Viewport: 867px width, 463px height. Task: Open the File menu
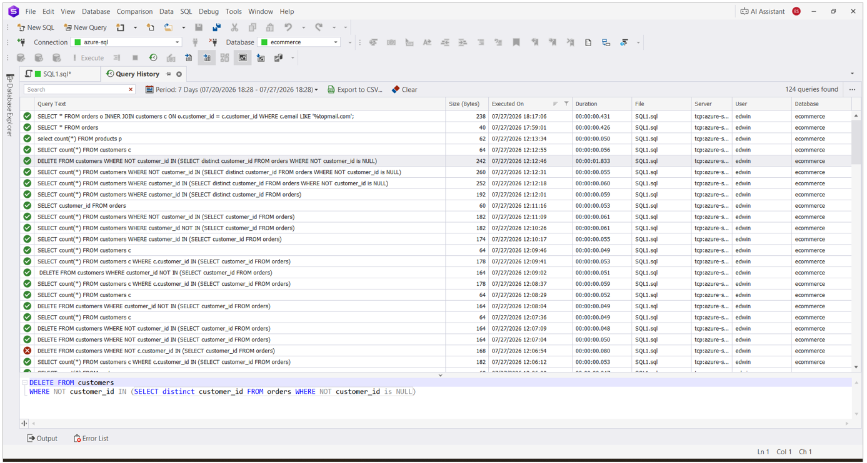(x=30, y=11)
